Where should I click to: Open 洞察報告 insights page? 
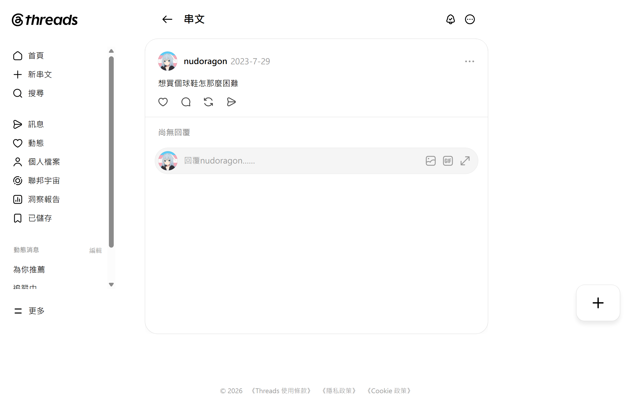coord(36,199)
